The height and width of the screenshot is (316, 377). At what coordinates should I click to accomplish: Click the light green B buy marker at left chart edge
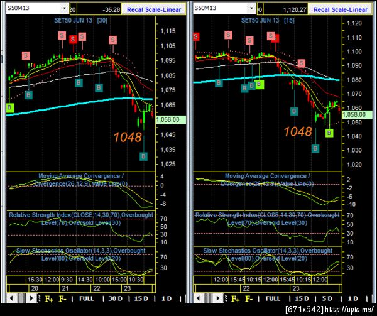click(10, 107)
